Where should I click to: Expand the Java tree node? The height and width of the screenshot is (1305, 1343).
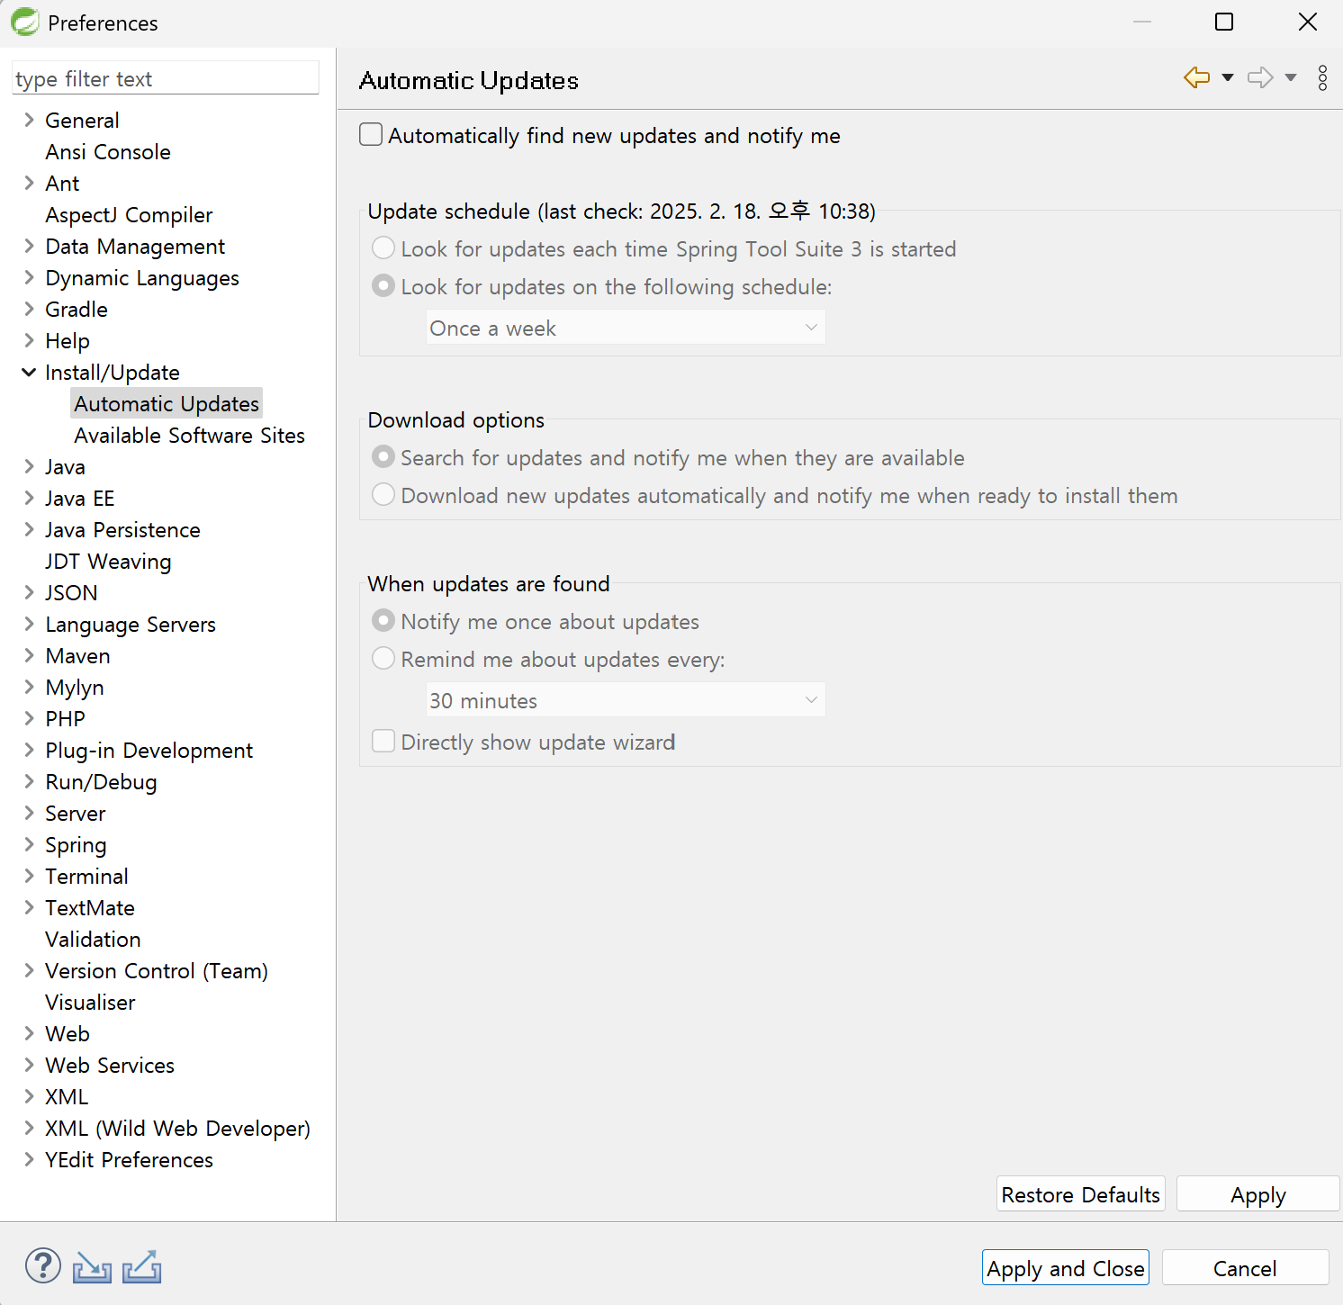click(29, 466)
